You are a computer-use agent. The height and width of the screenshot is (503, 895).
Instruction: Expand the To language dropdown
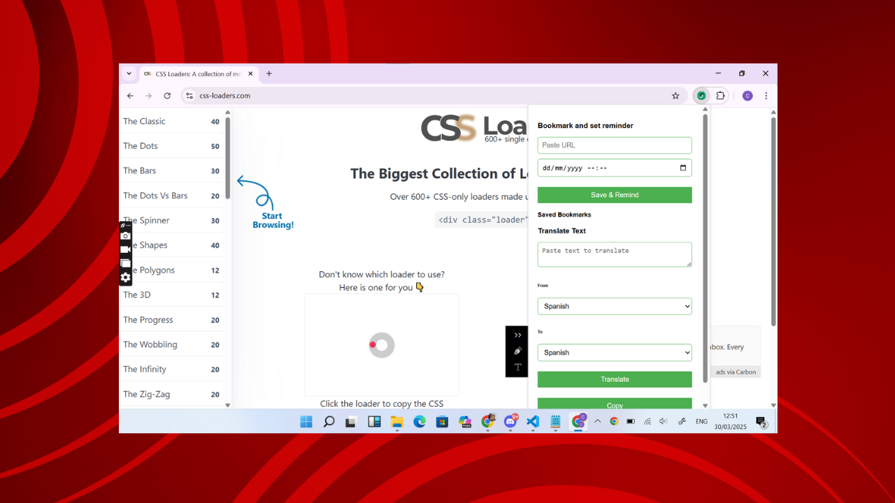pos(615,352)
